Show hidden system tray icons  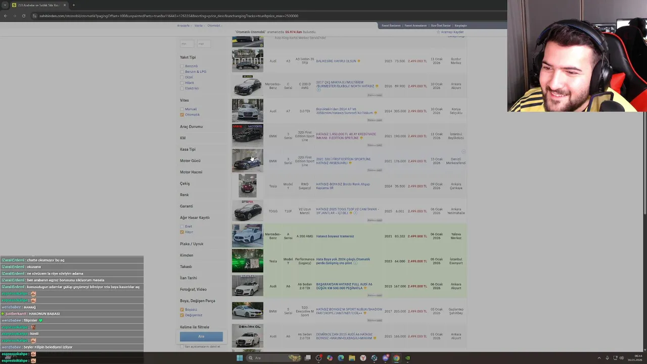(599, 358)
